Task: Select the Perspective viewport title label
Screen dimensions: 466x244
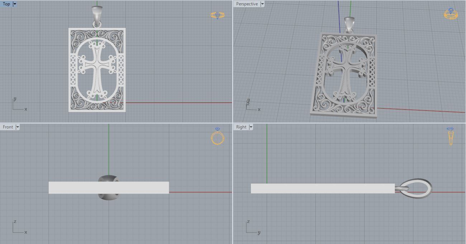Action: [x=247, y=4]
